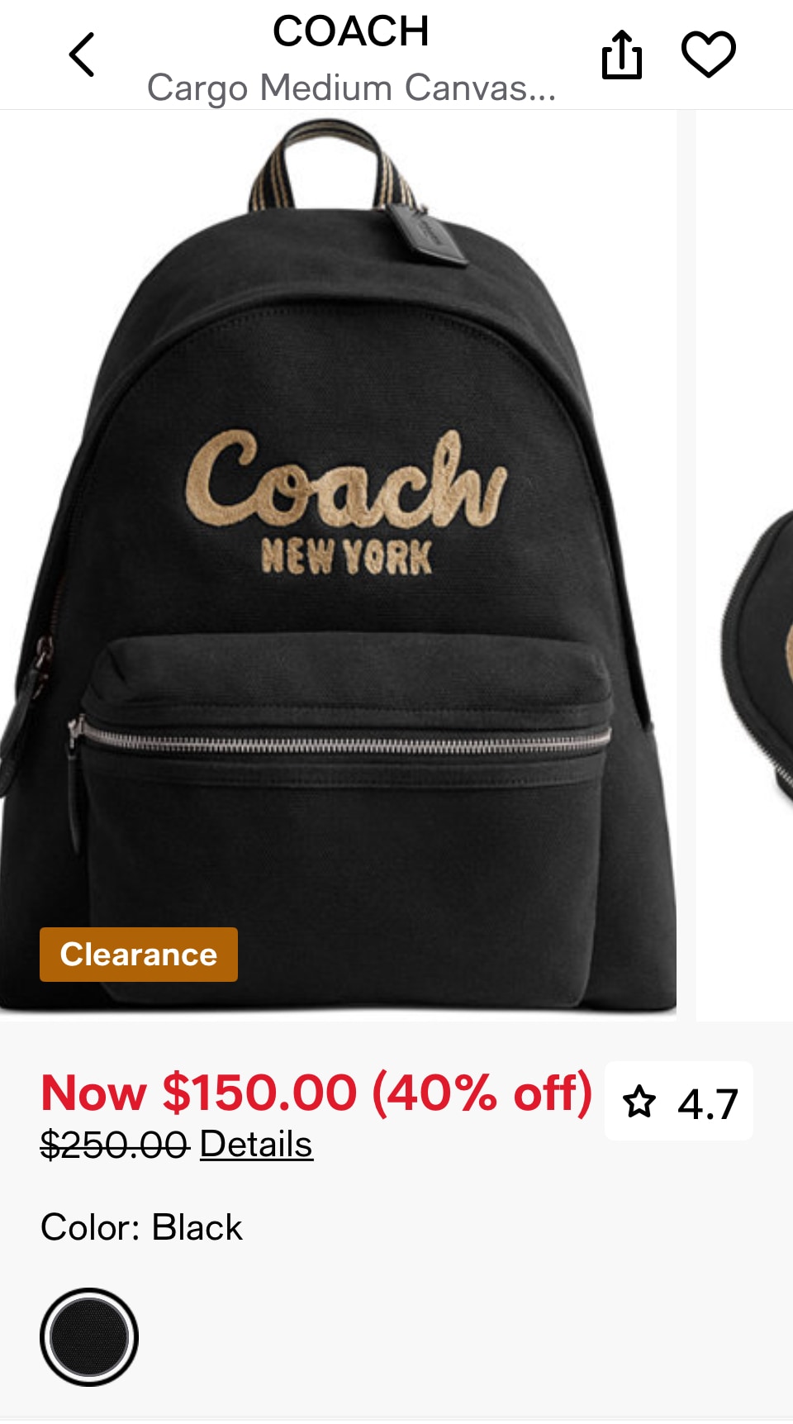Click the leather hangtag on the backpack
This screenshot has width=793, height=1424.
pyautogui.click(x=427, y=236)
